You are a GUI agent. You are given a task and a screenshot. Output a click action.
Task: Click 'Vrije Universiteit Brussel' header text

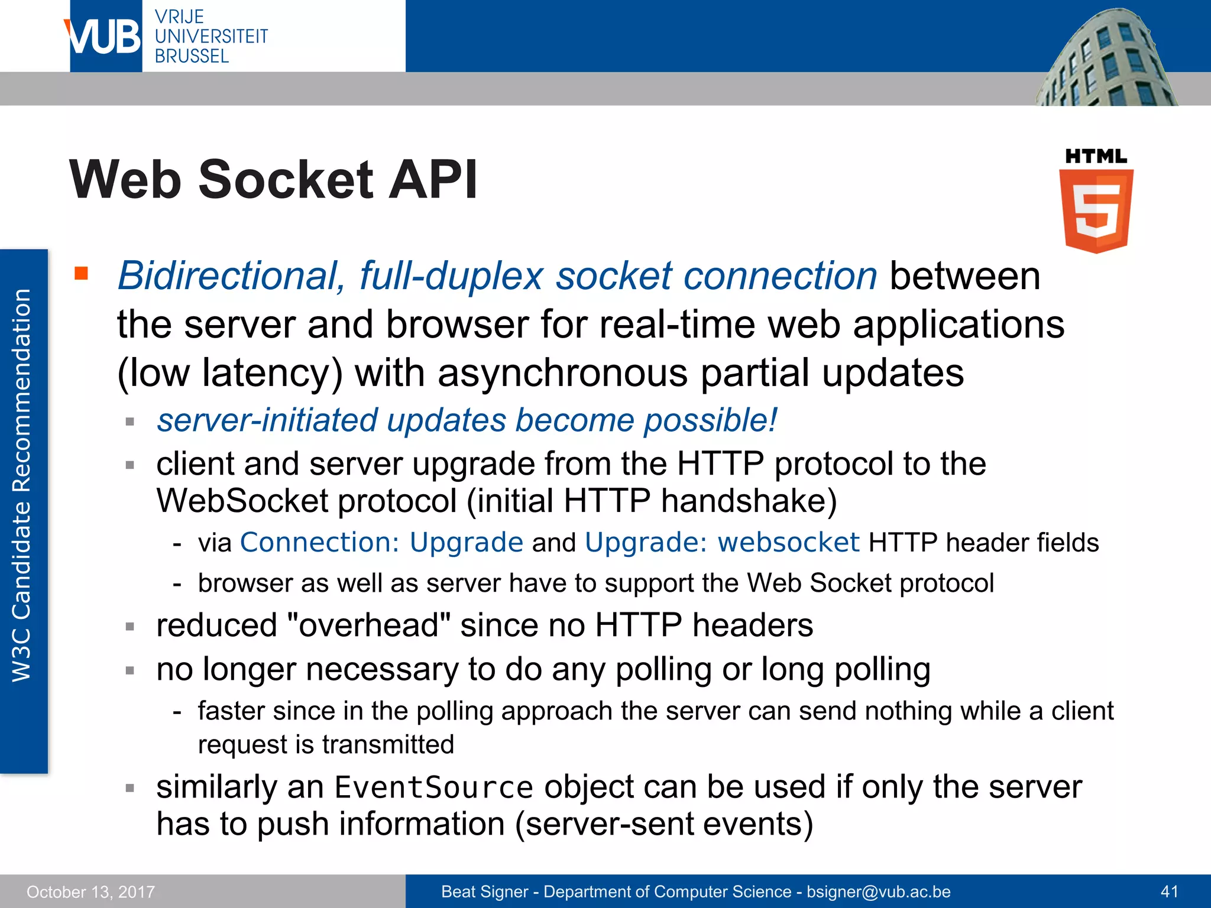(211, 36)
